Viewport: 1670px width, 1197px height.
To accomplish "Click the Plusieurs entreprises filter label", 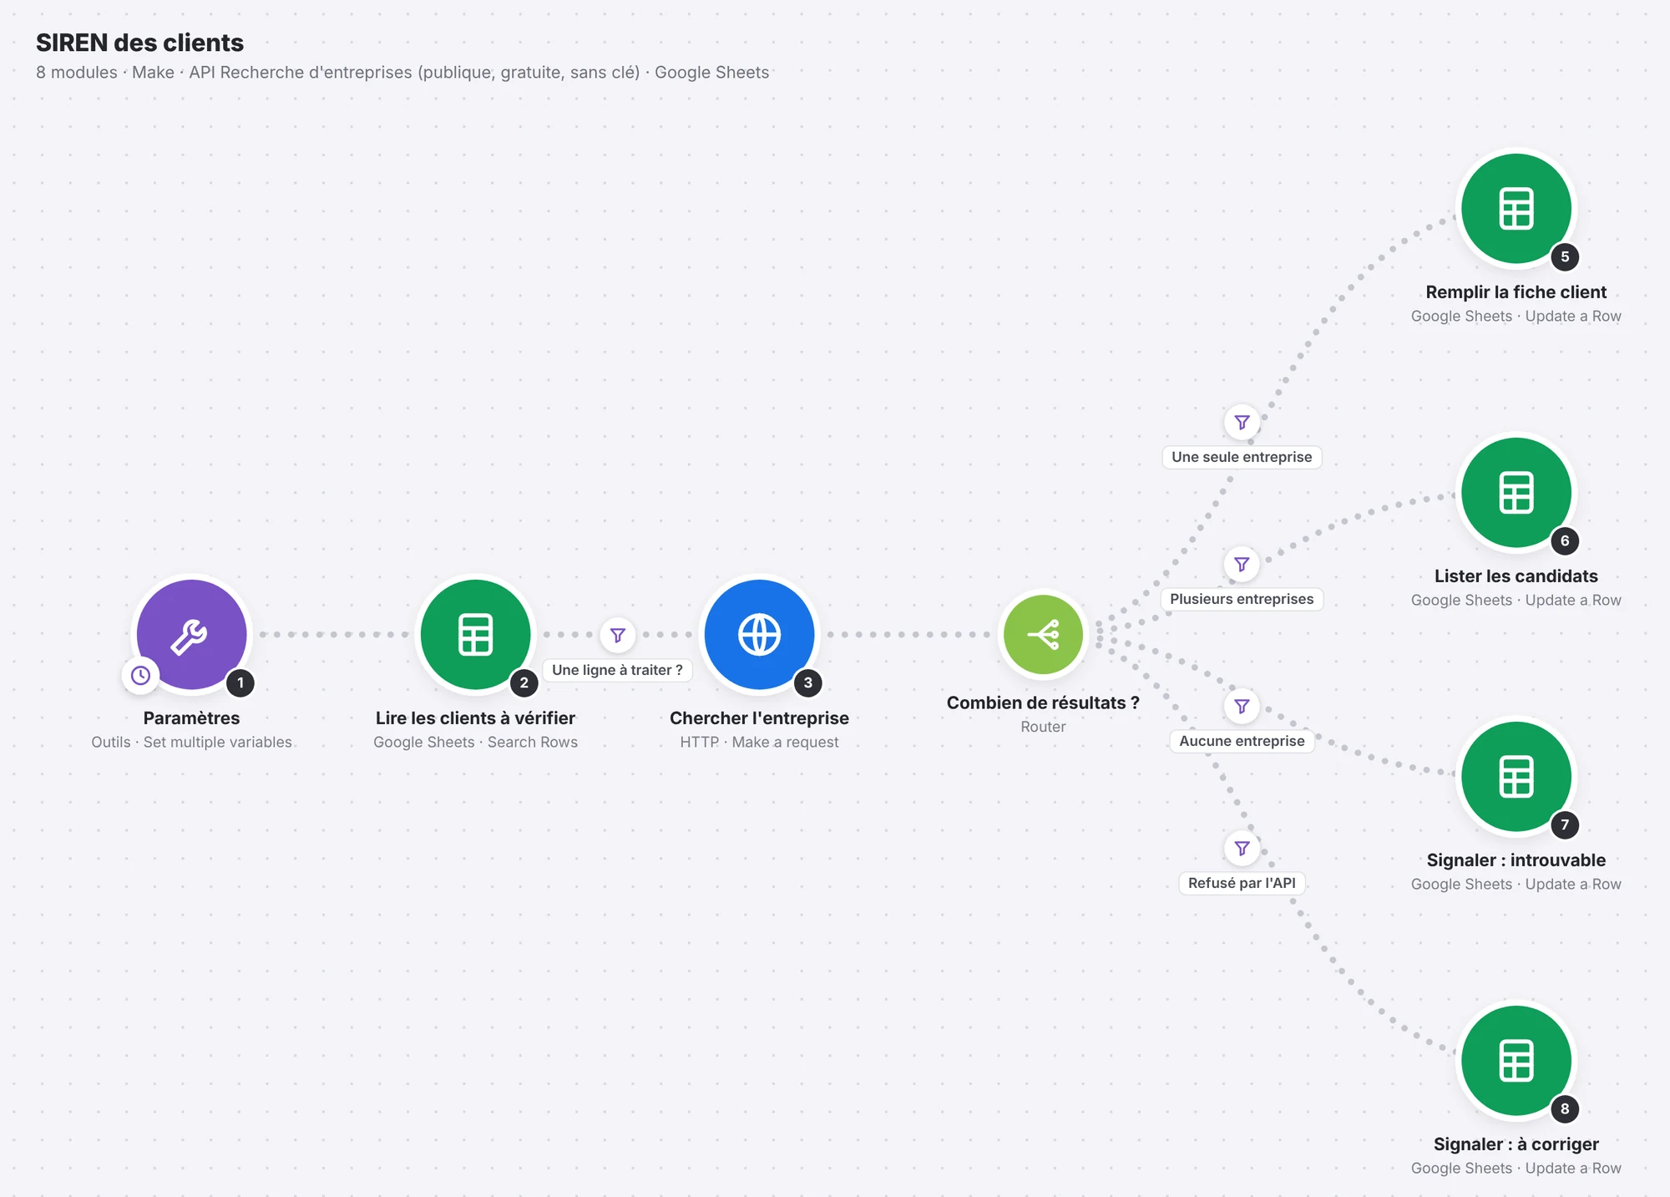I will pyautogui.click(x=1242, y=599).
